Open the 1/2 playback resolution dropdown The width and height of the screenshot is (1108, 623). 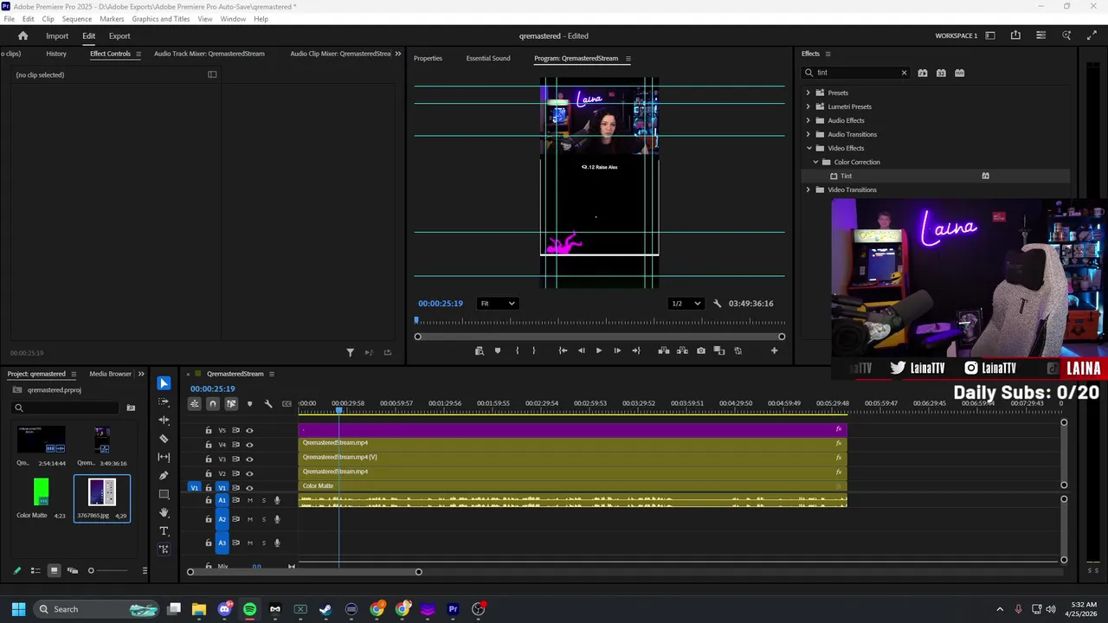tap(686, 304)
